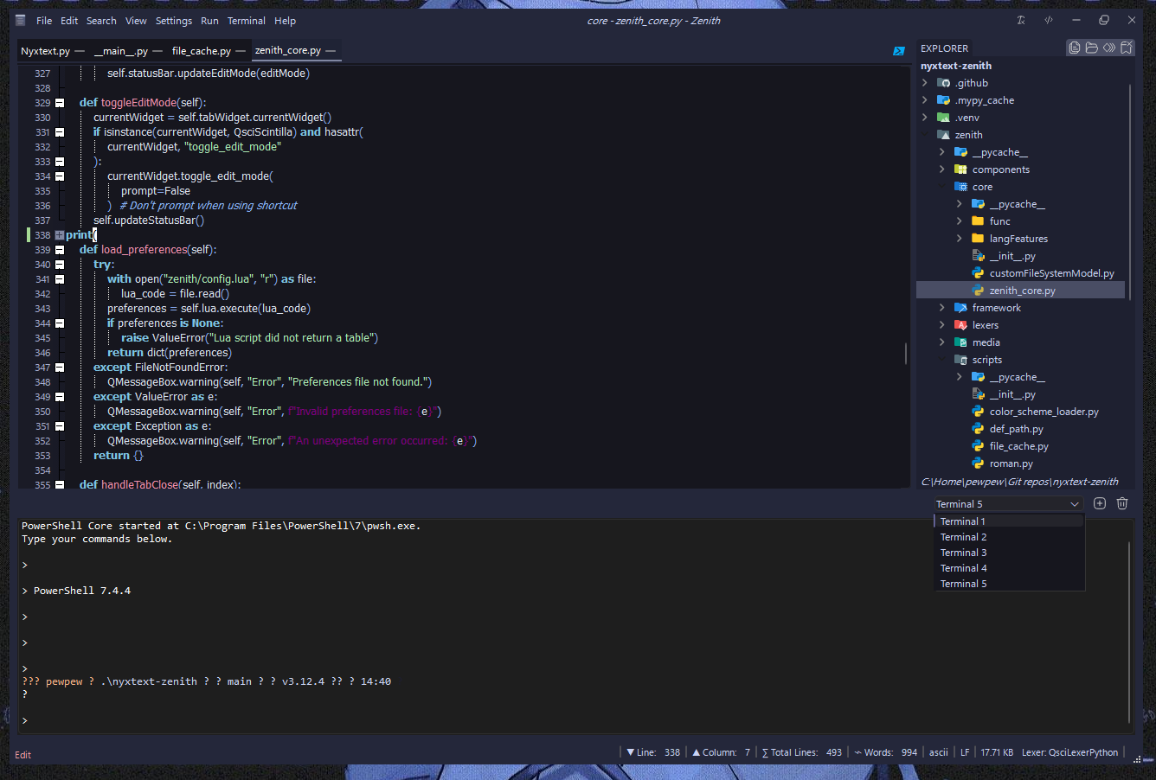Click the new file icon in Explorer header

1074,48
